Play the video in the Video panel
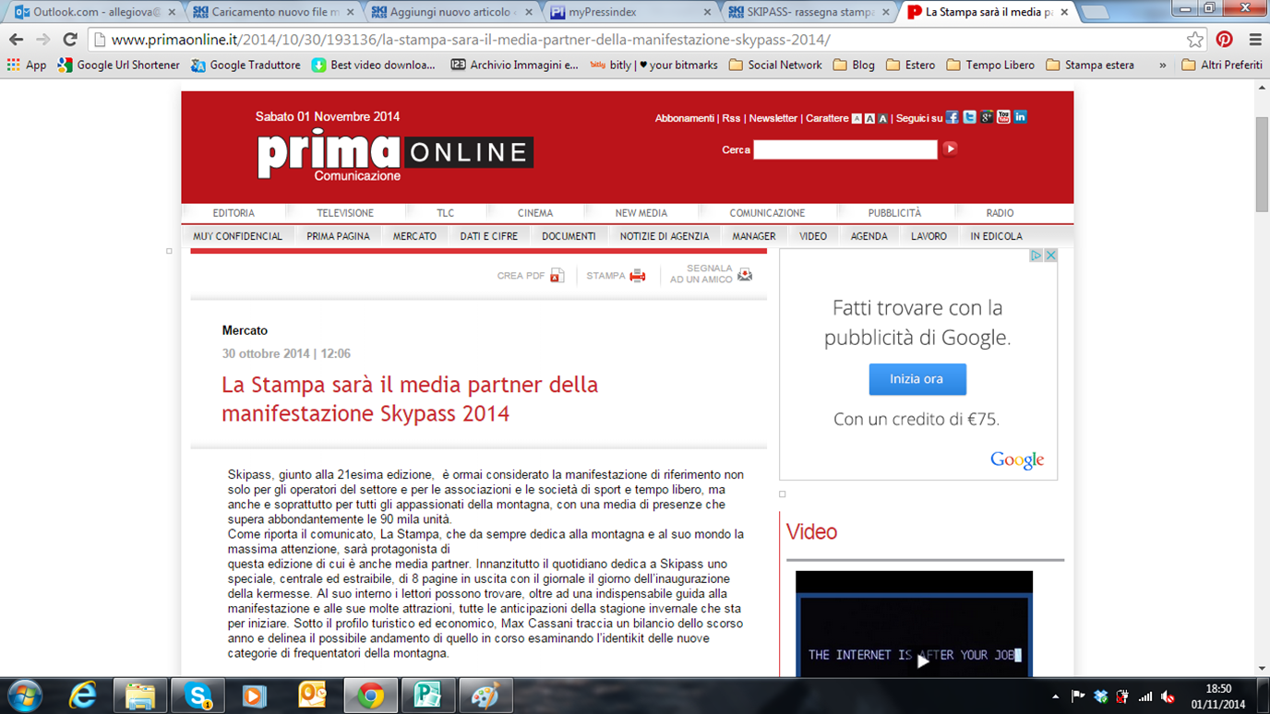Image resolution: width=1270 pixels, height=714 pixels. 922,660
